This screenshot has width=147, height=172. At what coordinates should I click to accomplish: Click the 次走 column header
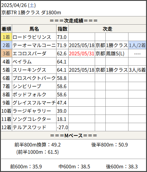coord(107,29)
